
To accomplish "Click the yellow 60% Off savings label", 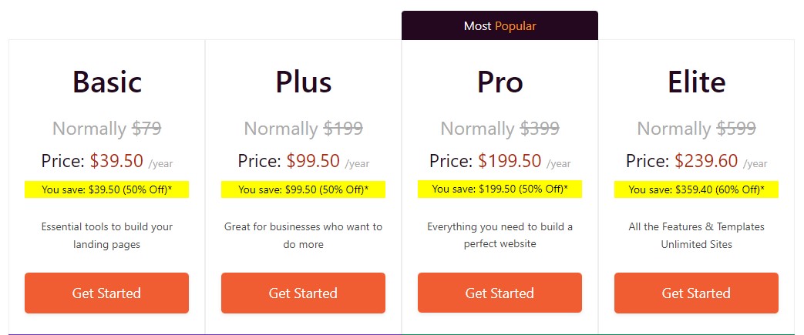I will 696,189.
